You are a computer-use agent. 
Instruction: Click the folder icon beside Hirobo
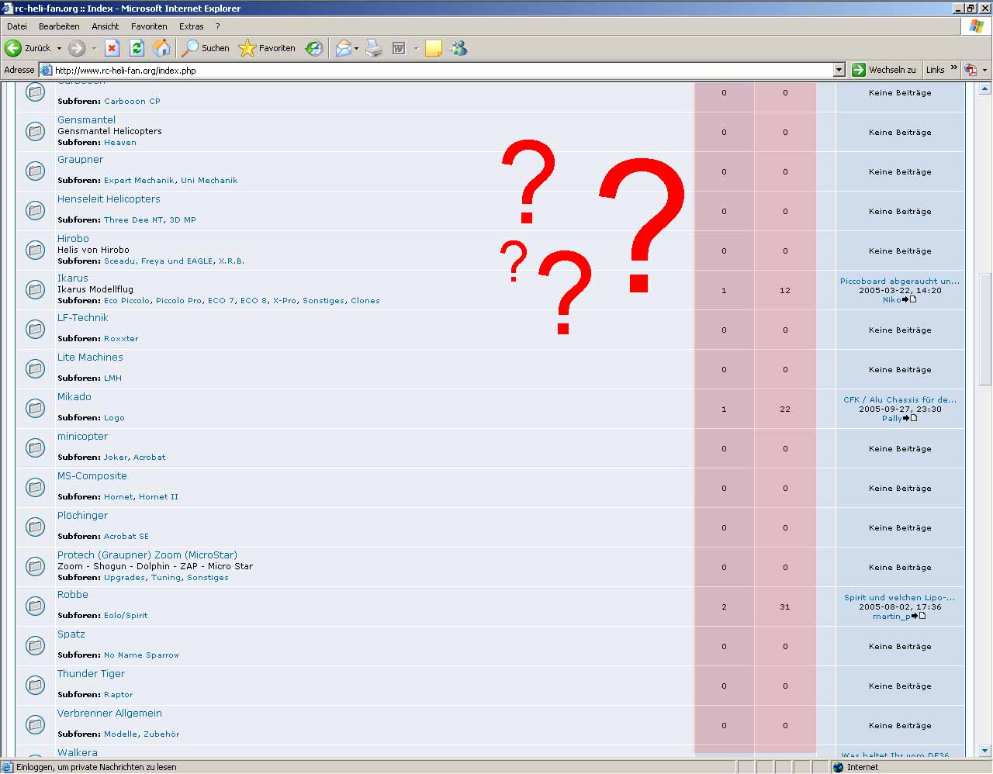click(36, 250)
